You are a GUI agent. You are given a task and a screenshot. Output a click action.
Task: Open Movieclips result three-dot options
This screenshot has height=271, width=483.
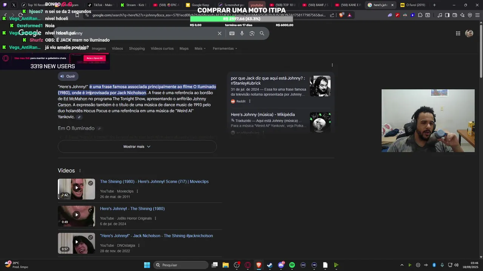[x=137, y=191]
